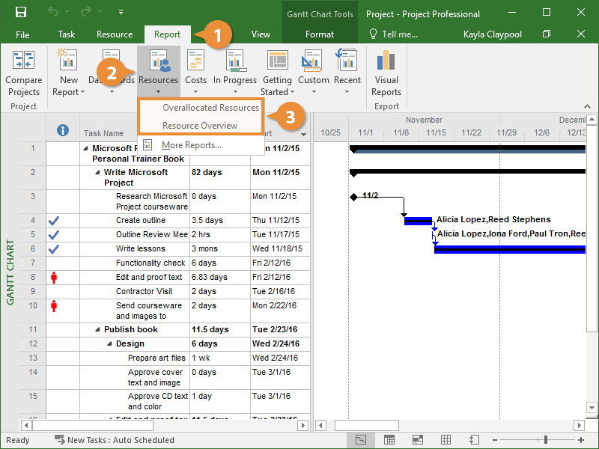
Task: Switch to the Task ribbon tab
Action: pyautogui.click(x=67, y=34)
